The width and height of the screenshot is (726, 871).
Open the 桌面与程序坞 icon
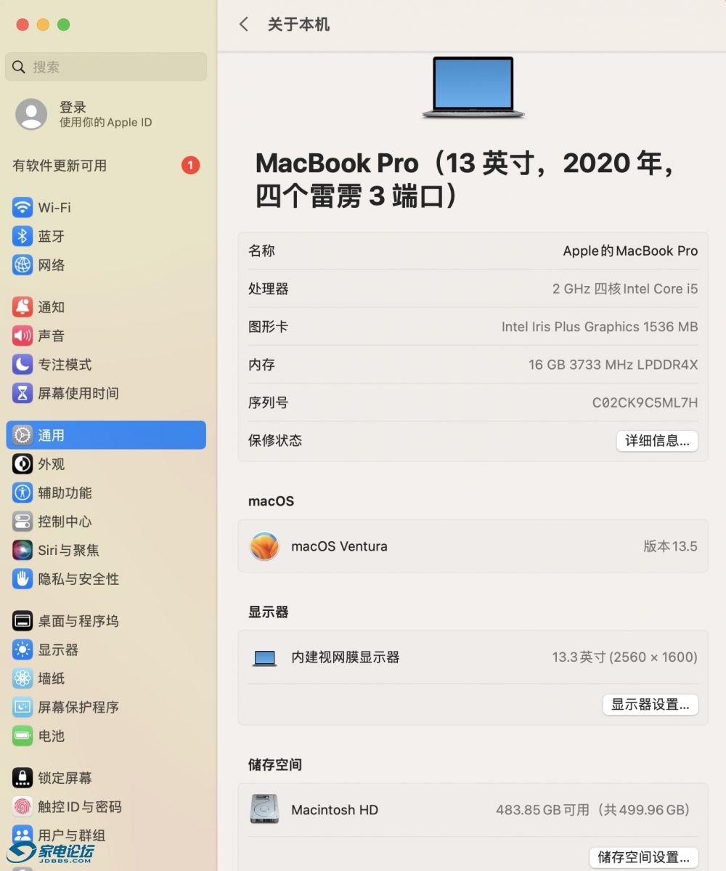pyautogui.click(x=23, y=621)
